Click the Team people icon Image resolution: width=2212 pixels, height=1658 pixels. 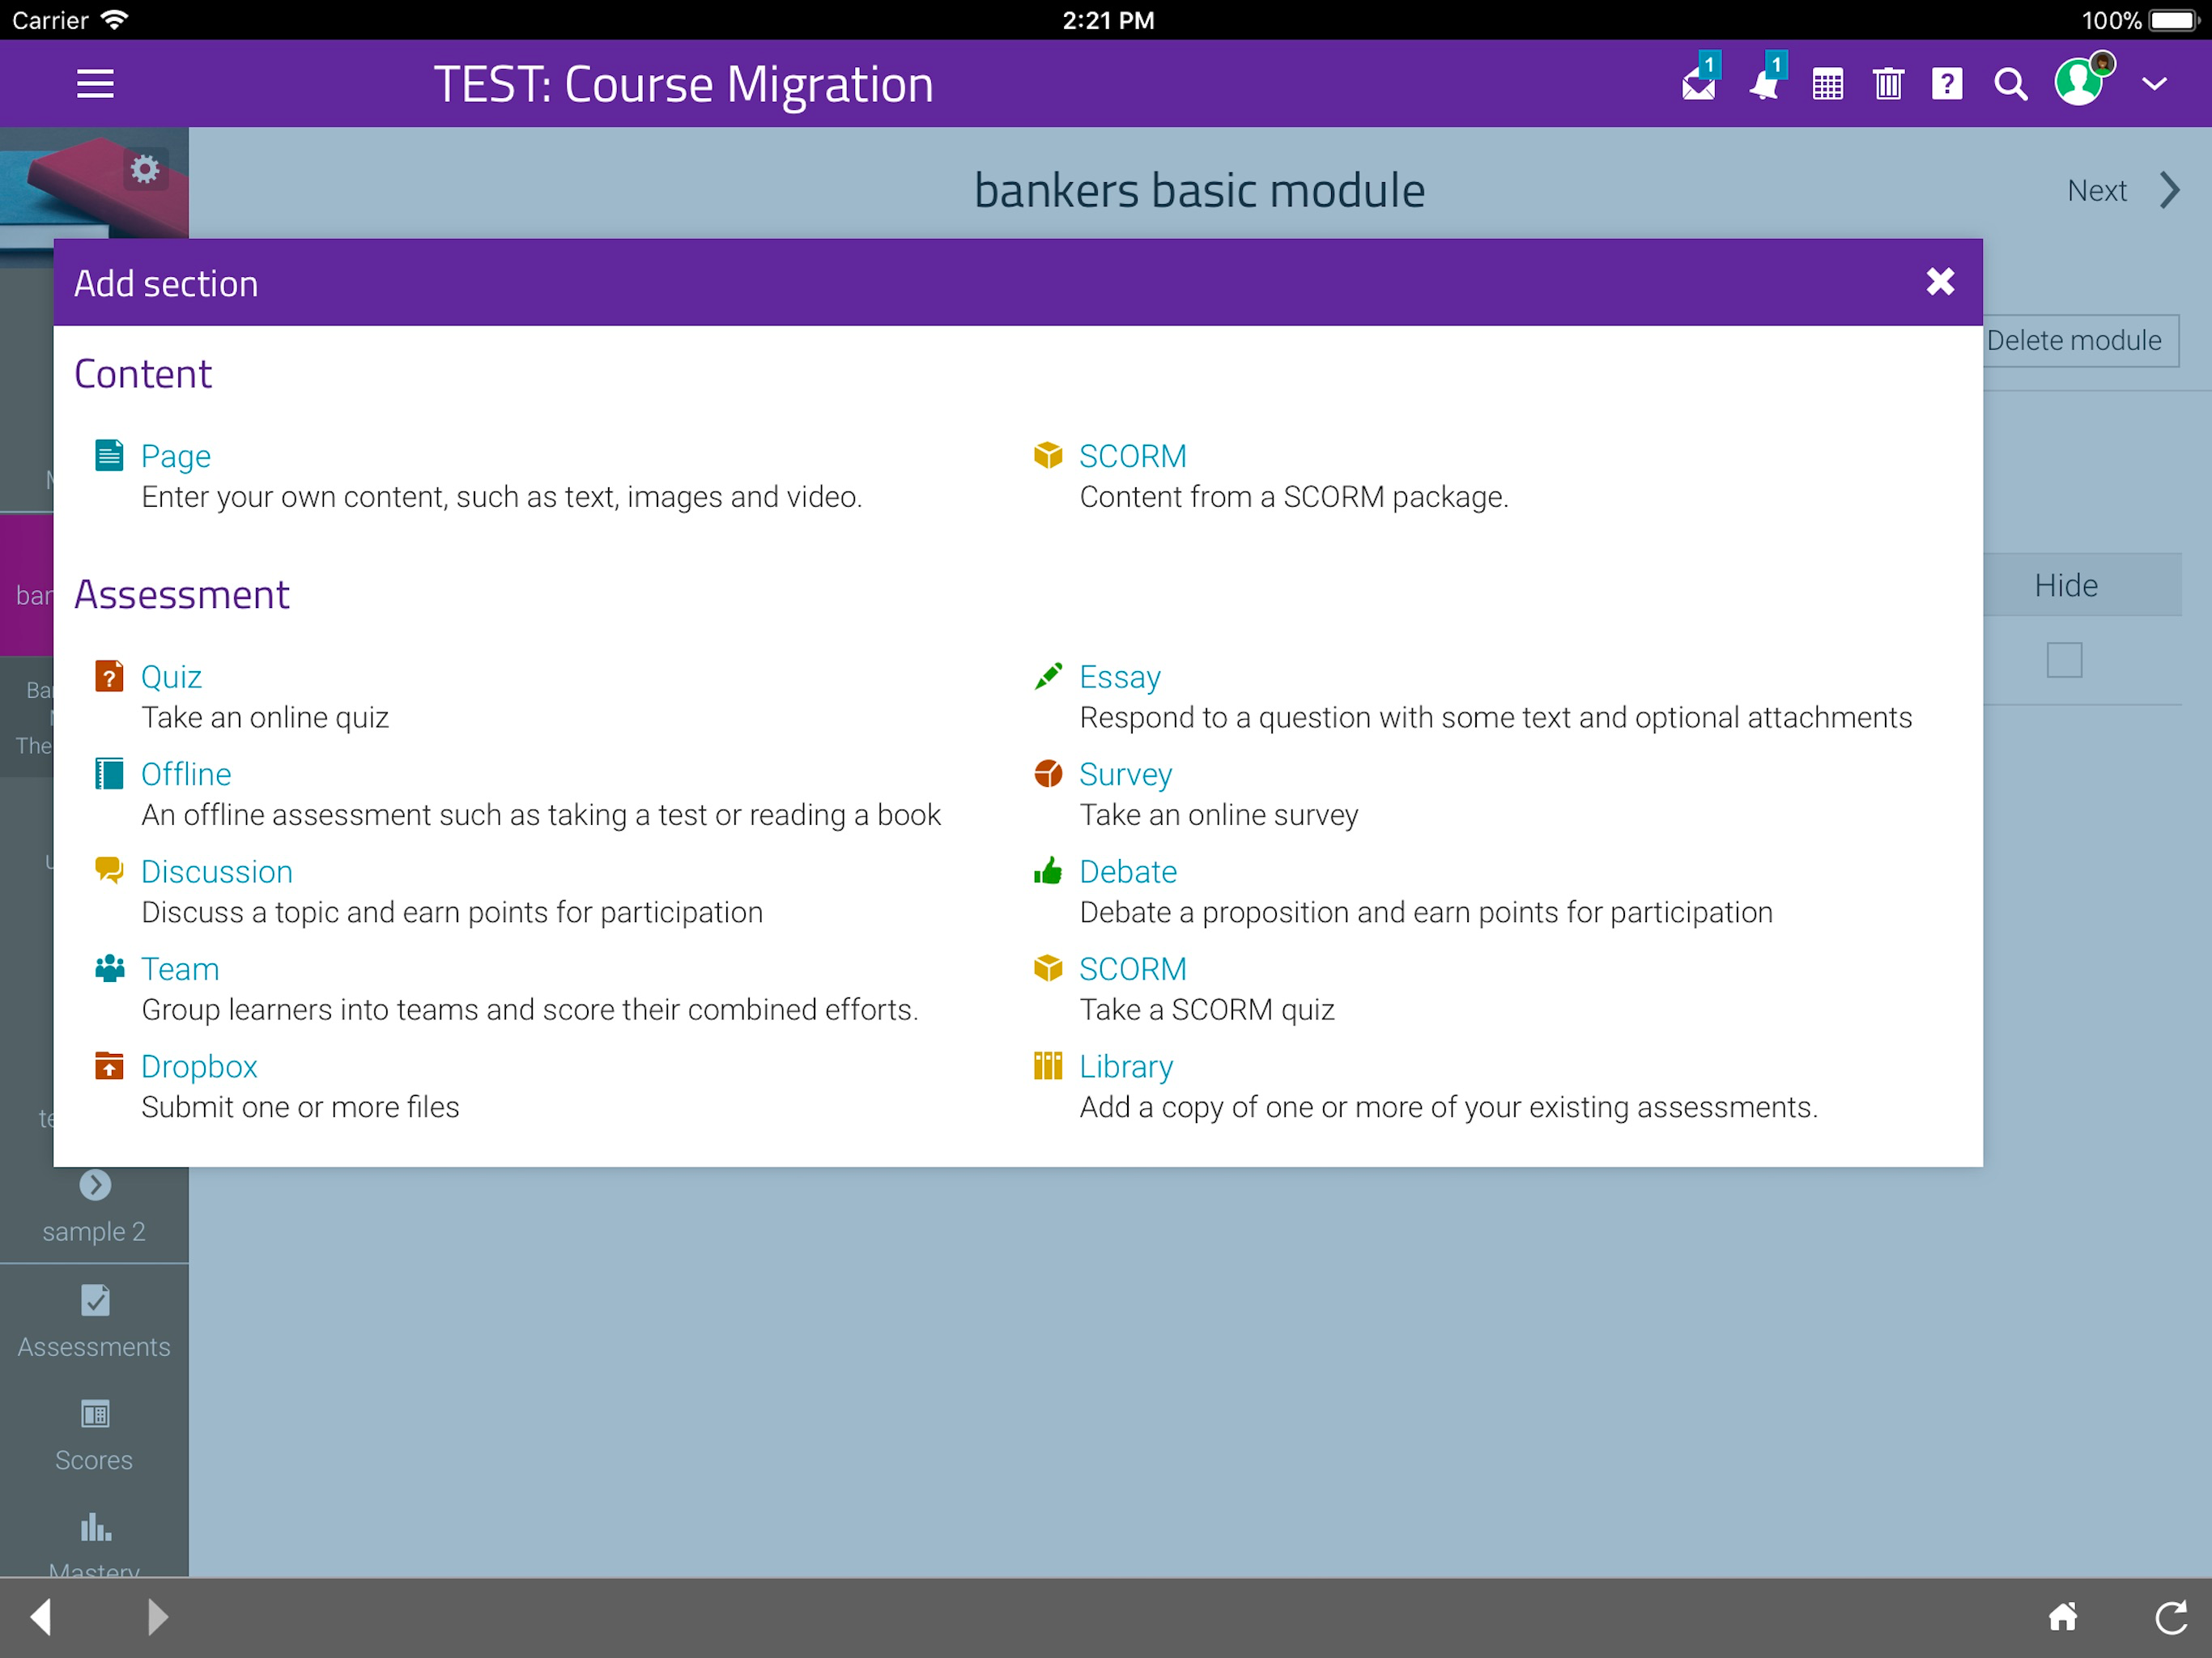pyautogui.click(x=109, y=968)
